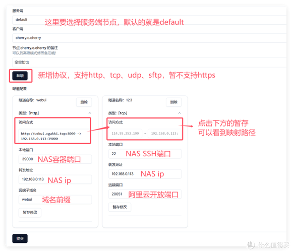Click the remote subdomain field showing webui

[x=55, y=200]
